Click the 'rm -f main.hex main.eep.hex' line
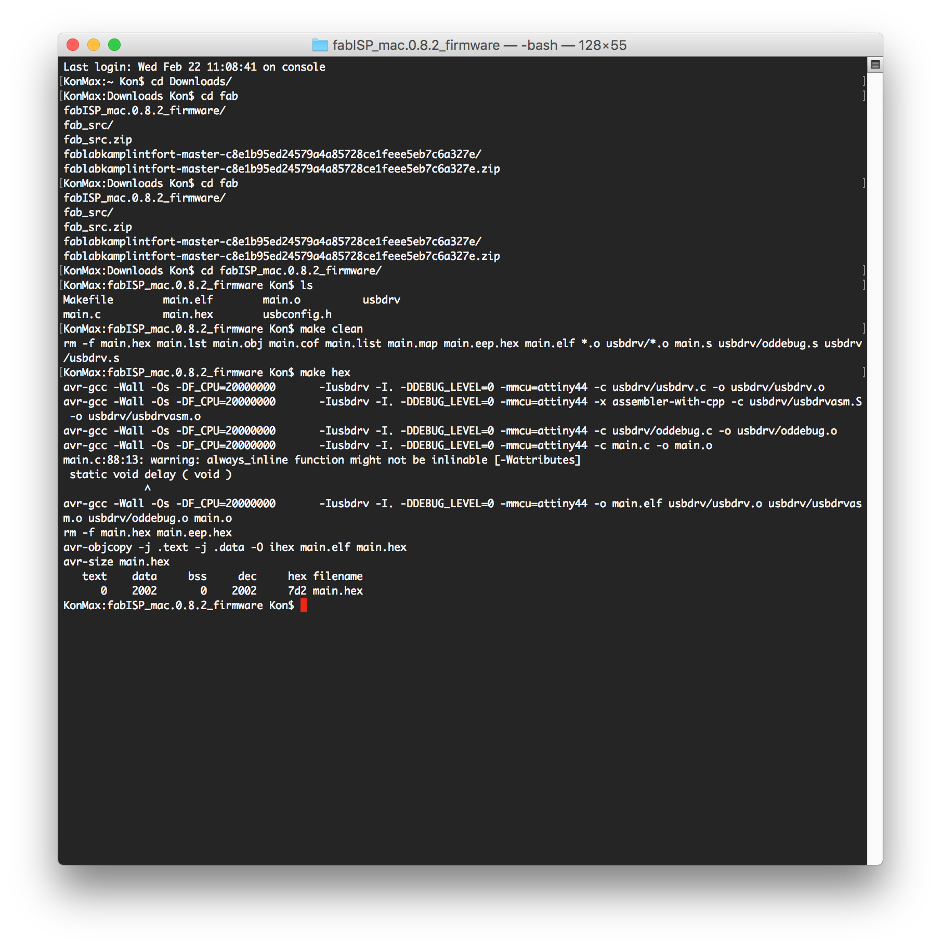The width and height of the screenshot is (941, 948). [x=148, y=533]
